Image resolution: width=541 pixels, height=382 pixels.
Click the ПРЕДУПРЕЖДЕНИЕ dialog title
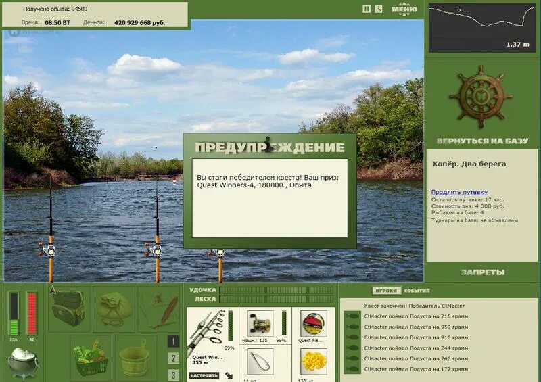click(x=270, y=147)
